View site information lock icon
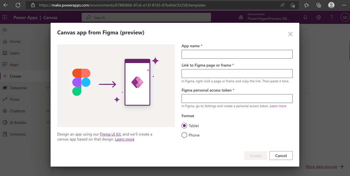Screen dimensions: 350x176 point(33,5)
